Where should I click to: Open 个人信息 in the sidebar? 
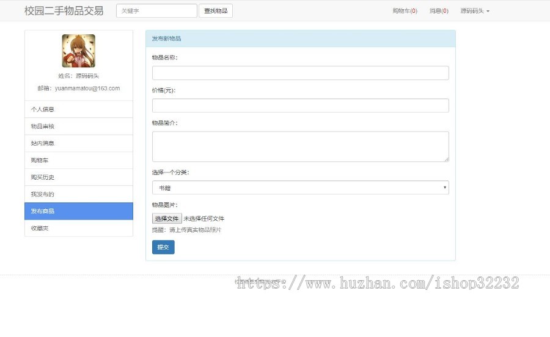point(79,109)
